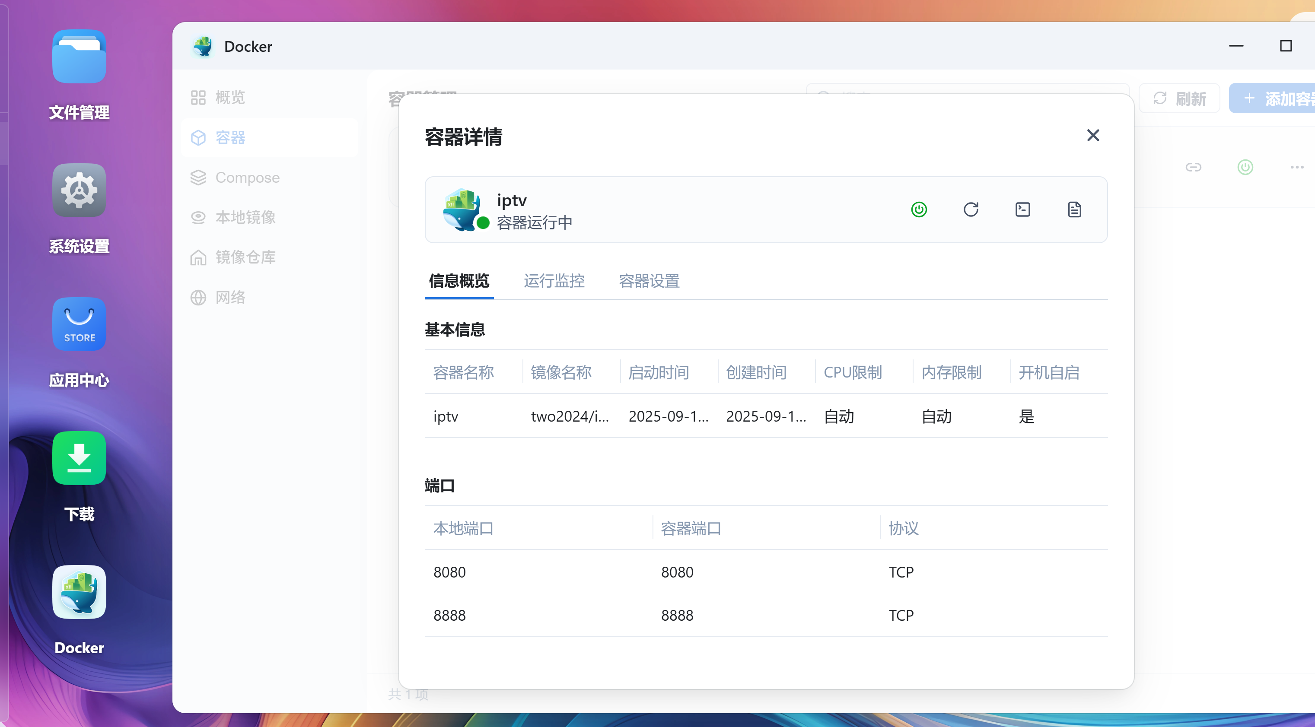
Task: View the iptv container logs
Action: coord(1074,210)
